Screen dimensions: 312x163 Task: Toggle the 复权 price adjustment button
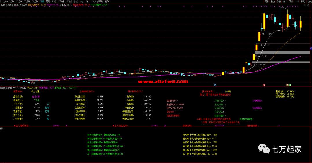click(x=267, y=1)
